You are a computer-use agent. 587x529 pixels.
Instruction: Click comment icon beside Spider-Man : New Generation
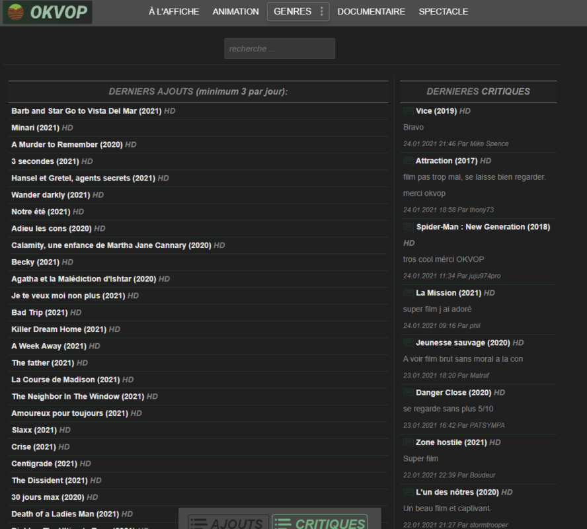coord(408,227)
